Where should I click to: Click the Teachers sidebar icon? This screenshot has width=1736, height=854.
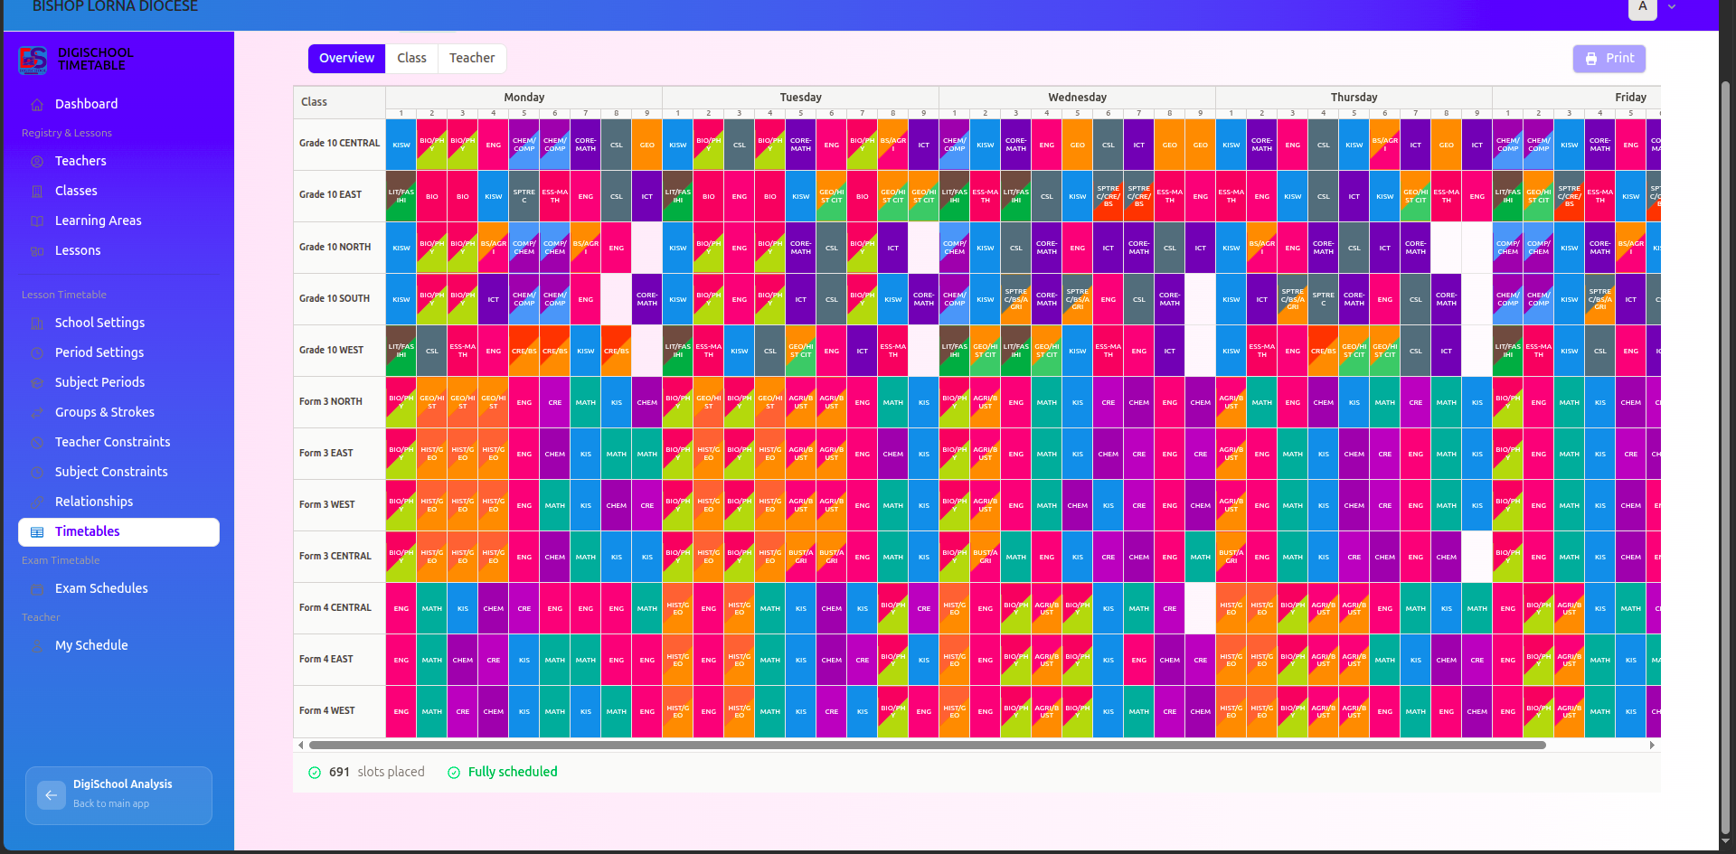pyautogui.click(x=37, y=162)
